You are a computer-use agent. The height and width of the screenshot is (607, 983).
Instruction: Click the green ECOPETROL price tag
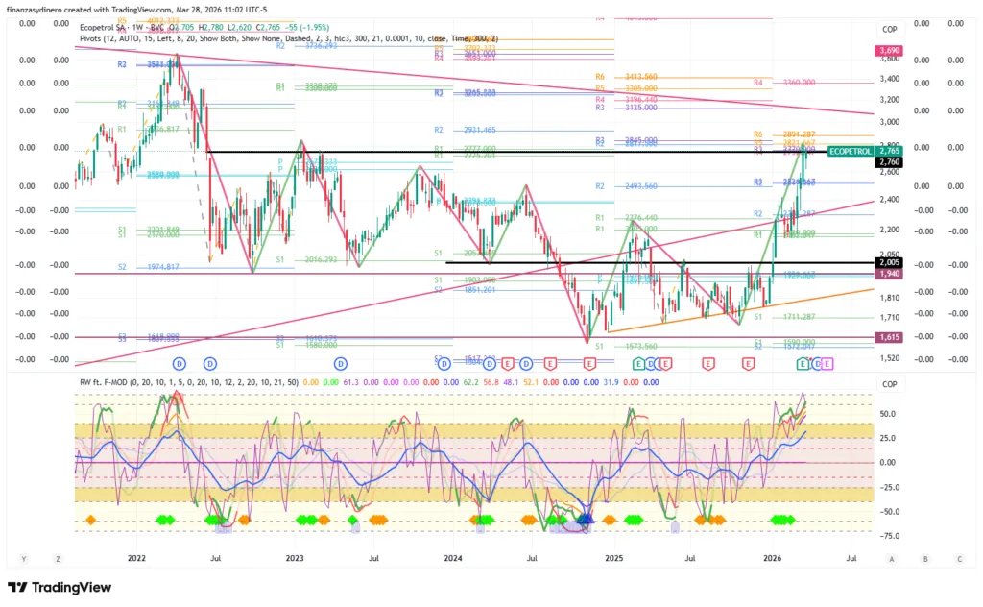pyautogui.click(x=849, y=151)
